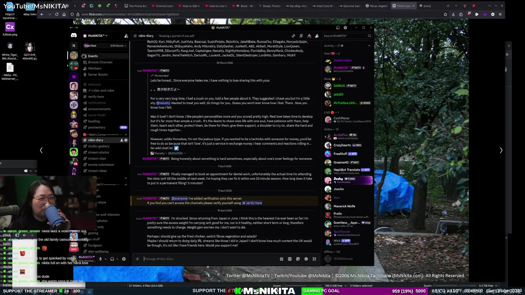Collapse the Activity section chevron
Viewport: 525px width, 295px height.
(x=369, y=45)
